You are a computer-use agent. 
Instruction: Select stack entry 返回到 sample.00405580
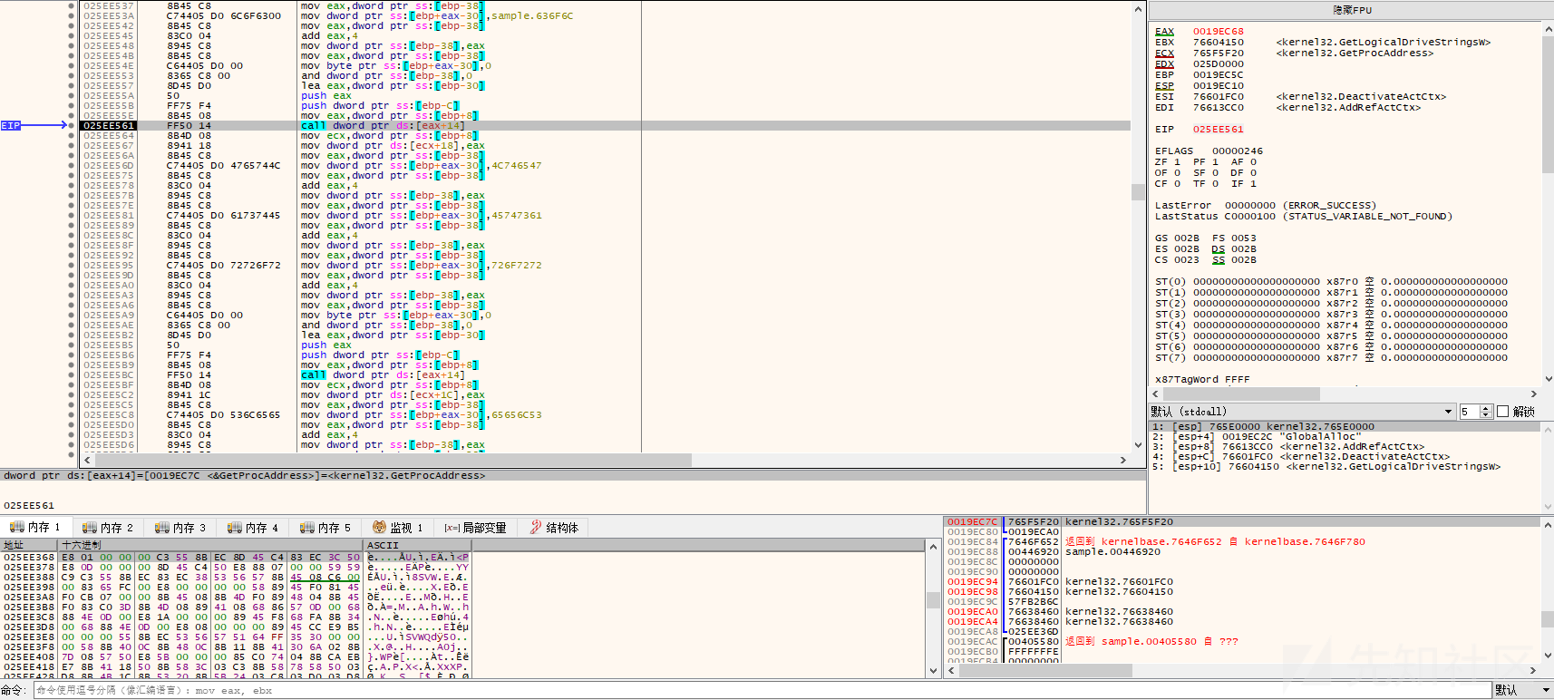(x=1242, y=642)
